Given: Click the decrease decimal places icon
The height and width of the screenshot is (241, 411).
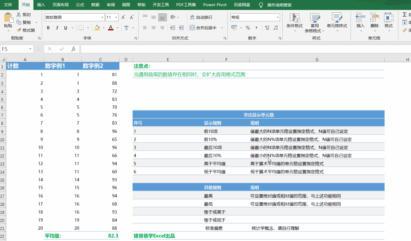Looking at the screenshot, I should 276,28.
